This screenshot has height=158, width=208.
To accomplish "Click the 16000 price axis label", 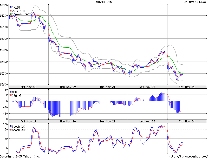I will tap(4, 39).
